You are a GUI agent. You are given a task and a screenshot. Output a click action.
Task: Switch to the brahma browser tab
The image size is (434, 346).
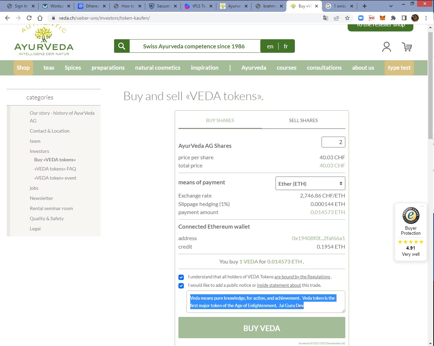tap(269, 6)
